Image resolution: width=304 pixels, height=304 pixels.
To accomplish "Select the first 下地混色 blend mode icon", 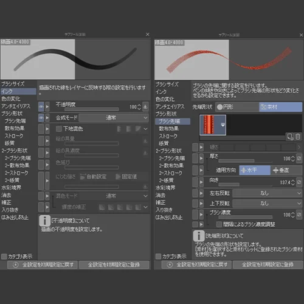I will click(x=119, y=129).
